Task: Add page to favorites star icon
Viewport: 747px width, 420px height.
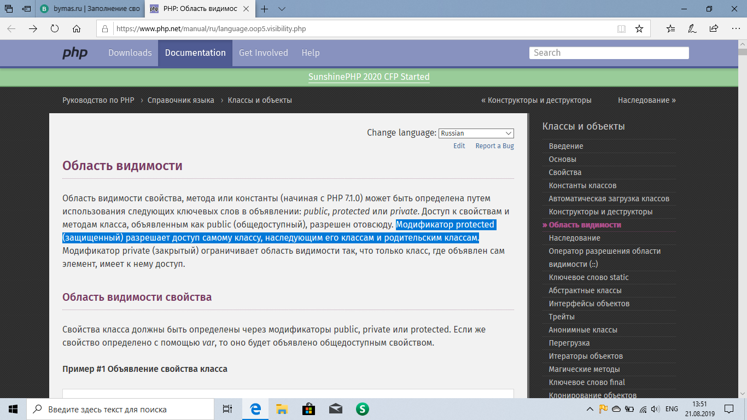Action: pos(639,28)
